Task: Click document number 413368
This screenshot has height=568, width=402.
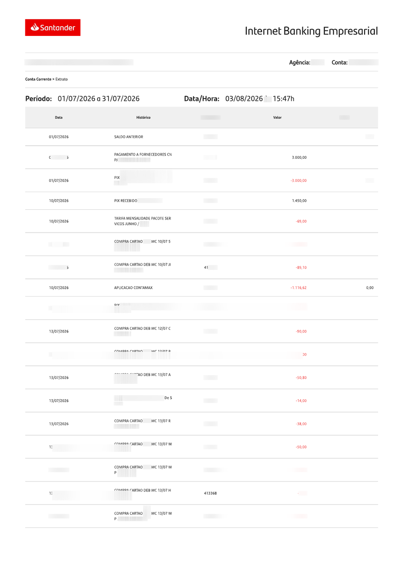Action: [210, 493]
